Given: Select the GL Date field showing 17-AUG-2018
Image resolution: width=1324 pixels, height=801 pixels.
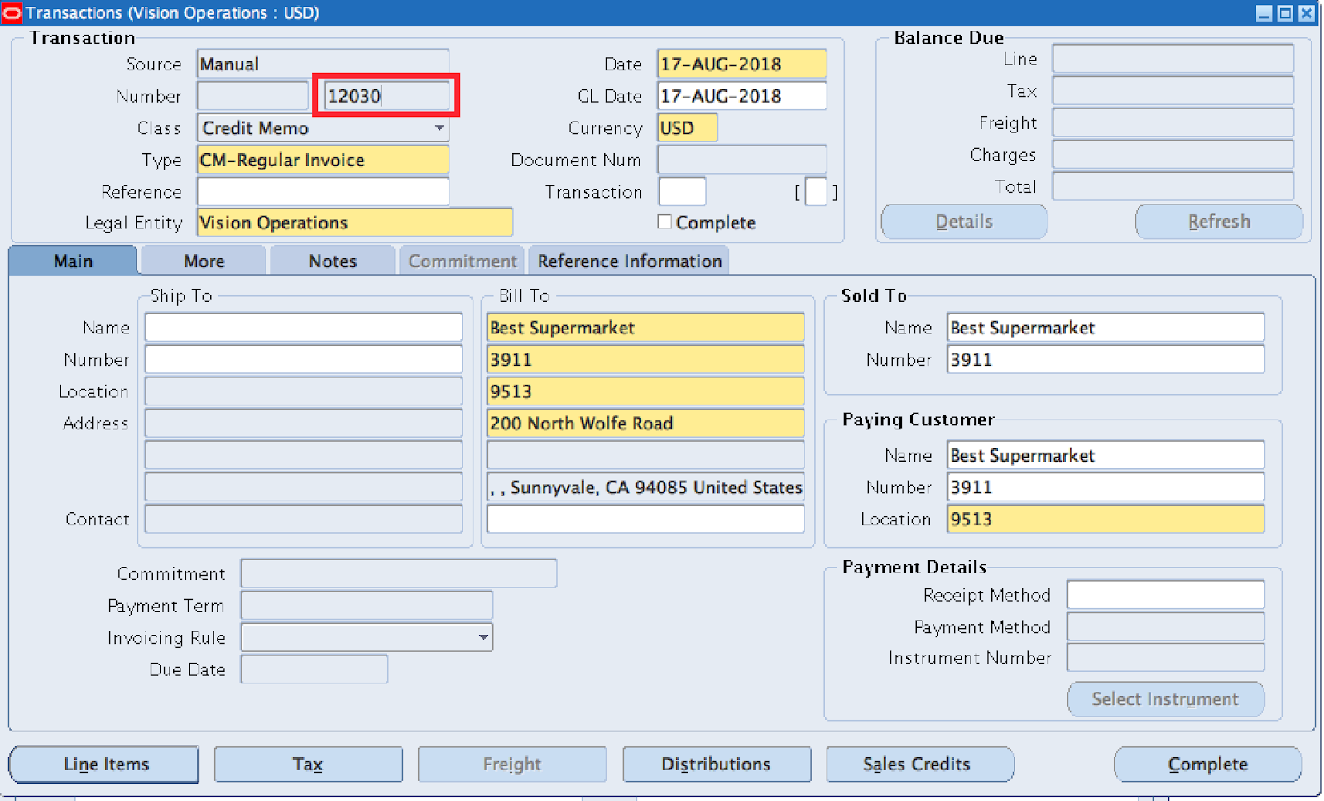Looking at the screenshot, I should coord(741,95).
